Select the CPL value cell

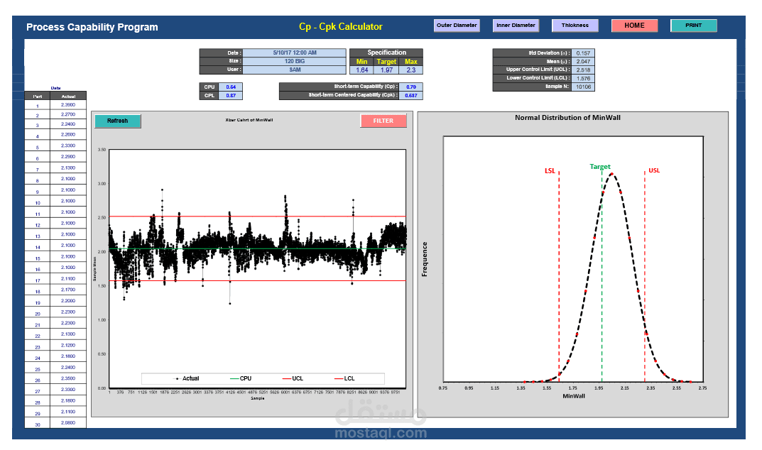tap(230, 95)
